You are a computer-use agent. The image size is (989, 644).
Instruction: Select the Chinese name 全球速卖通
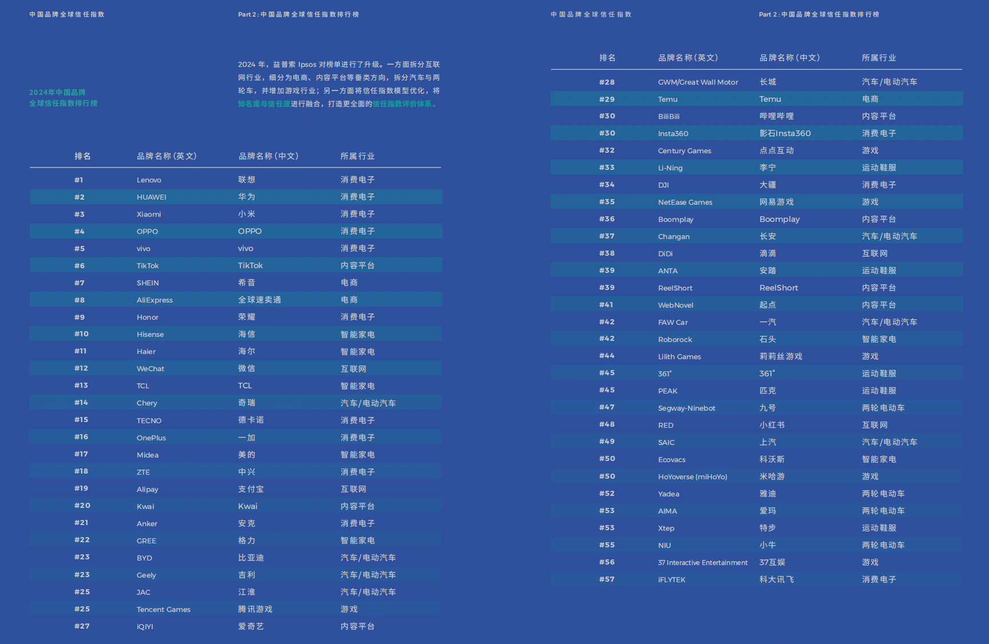point(259,300)
